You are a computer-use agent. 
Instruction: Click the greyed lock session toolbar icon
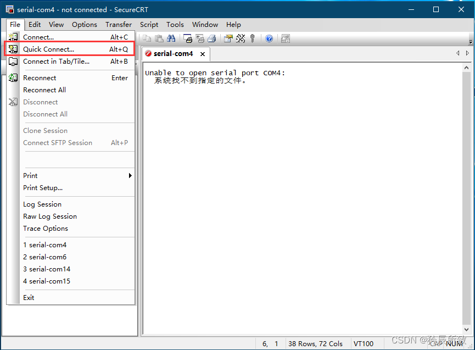pos(286,38)
